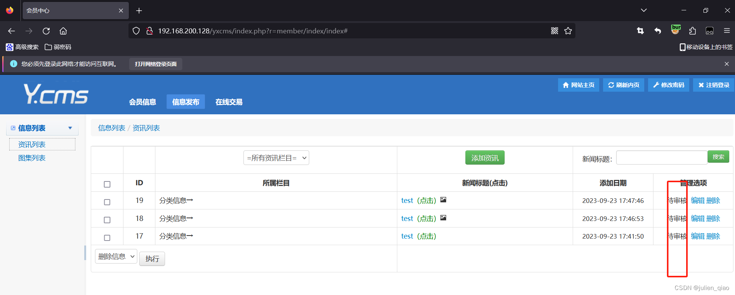Click 删除 for row 19
735x295 pixels.
click(x=713, y=201)
